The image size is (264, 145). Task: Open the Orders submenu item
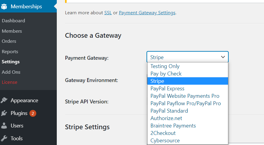[9, 41]
